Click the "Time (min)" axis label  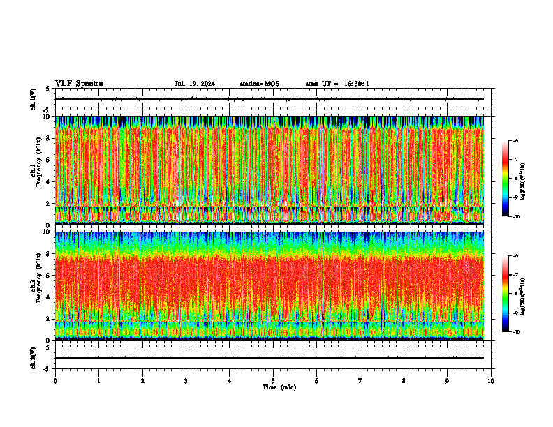point(279,387)
